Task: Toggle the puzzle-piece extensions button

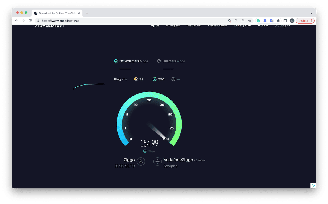Action: [x=278, y=21]
